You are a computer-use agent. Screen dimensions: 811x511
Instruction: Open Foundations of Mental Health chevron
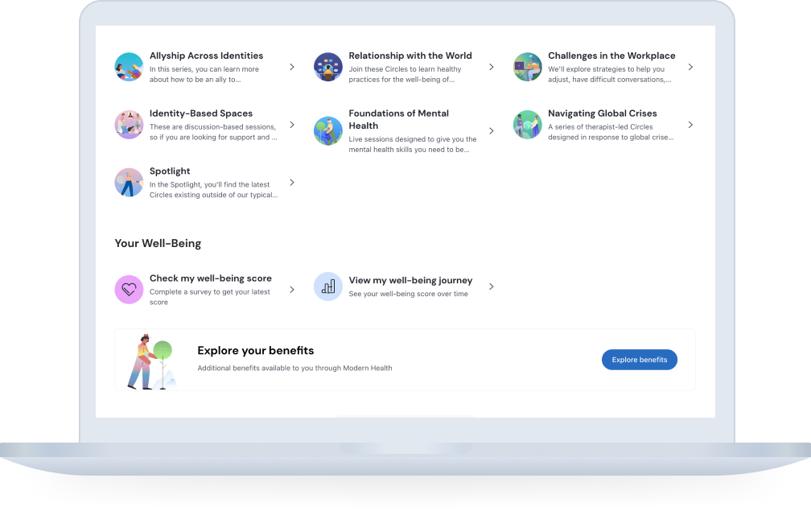(x=492, y=131)
